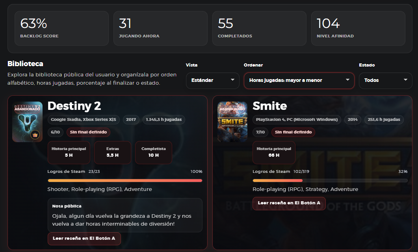The image size is (418, 252).
Task: Select the 104 Nivel Afinidad card
Action: pyautogui.click(x=358, y=28)
